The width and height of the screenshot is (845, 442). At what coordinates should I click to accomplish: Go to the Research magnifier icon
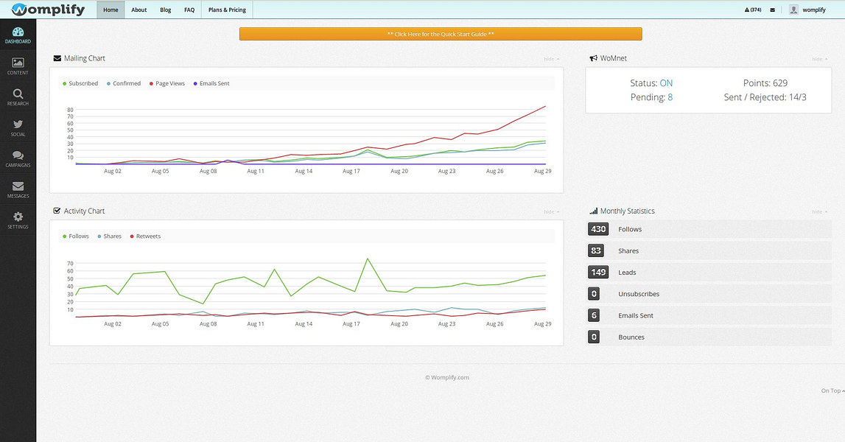click(18, 97)
